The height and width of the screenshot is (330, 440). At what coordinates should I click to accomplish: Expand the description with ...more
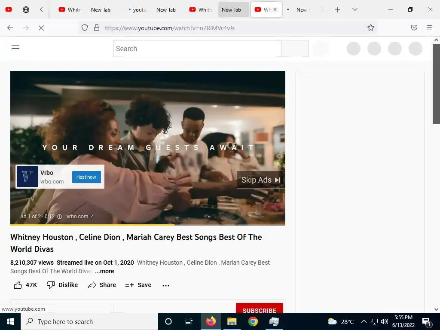[x=104, y=272]
